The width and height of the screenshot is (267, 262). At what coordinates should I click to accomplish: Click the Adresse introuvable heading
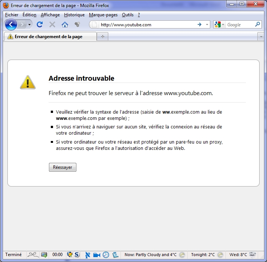[x=81, y=78]
